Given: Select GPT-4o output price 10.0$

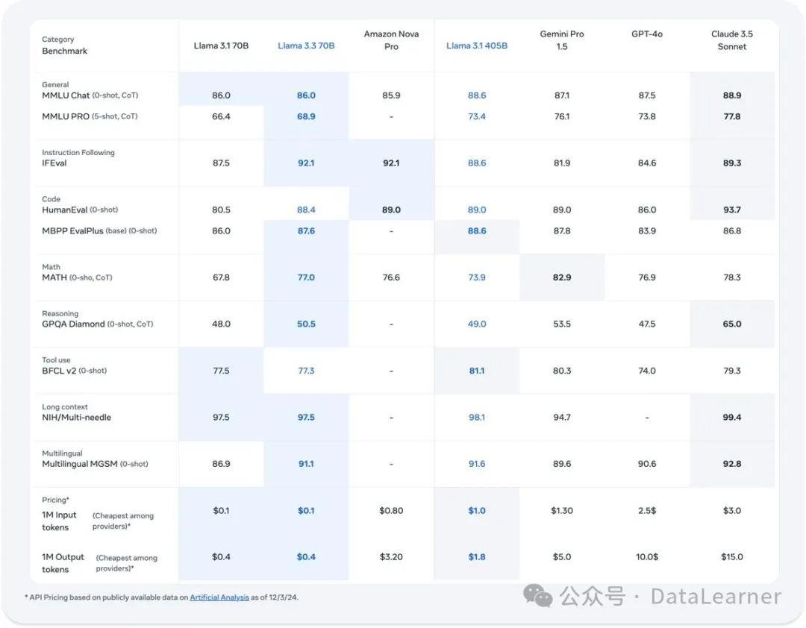Looking at the screenshot, I should point(646,557).
